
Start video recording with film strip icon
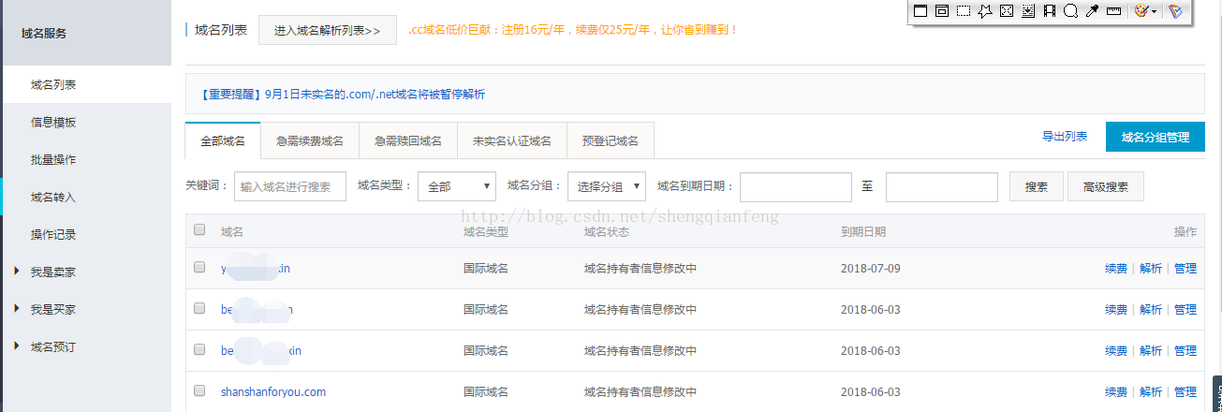(x=1050, y=11)
